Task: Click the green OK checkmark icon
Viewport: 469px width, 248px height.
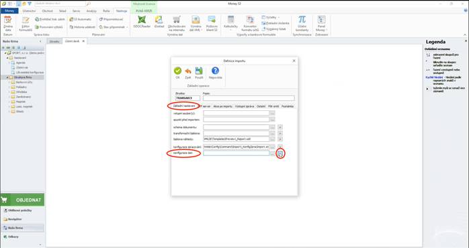Action: (x=177, y=71)
